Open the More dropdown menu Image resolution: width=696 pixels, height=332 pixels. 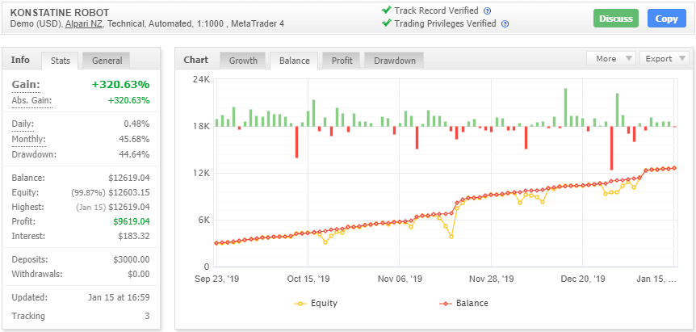pyautogui.click(x=611, y=59)
